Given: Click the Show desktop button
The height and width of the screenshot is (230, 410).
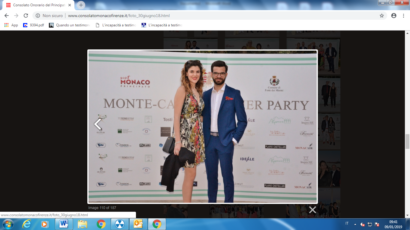Looking at the screenshot, I should pos(408,224).
